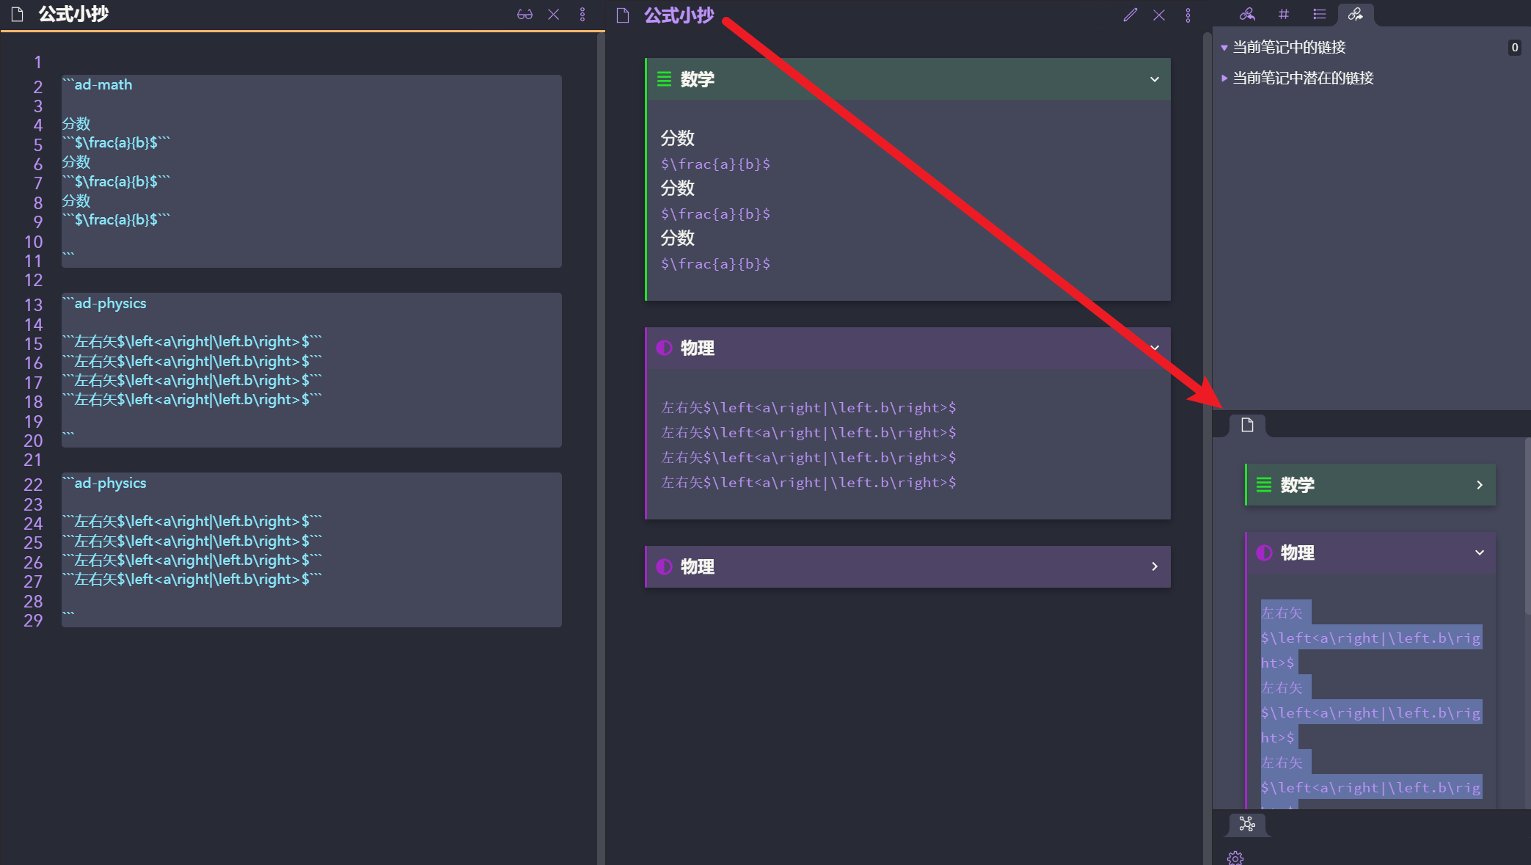The height and width of the screenshot is (865, 1531).
Task: Collapse the expanded 物理 callout in middle pane
Action: click(x=1155, y=348)
